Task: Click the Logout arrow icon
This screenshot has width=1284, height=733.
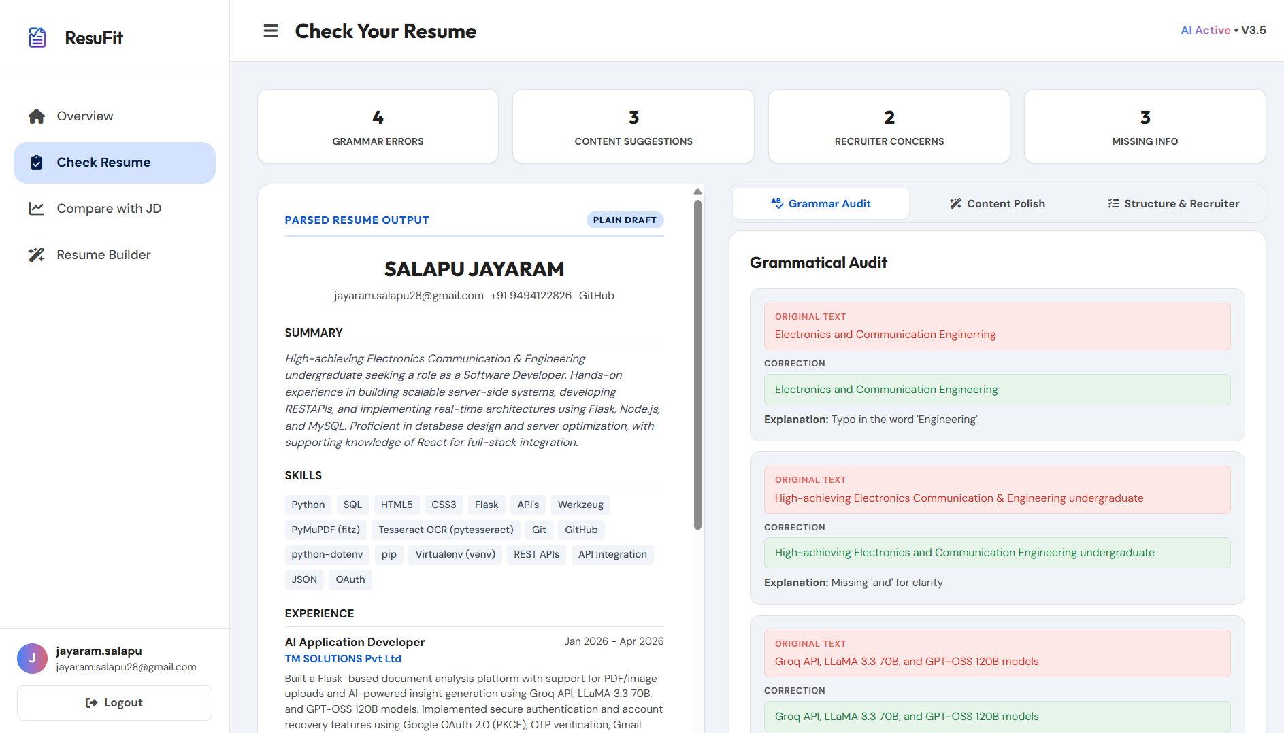Action: 92,702
